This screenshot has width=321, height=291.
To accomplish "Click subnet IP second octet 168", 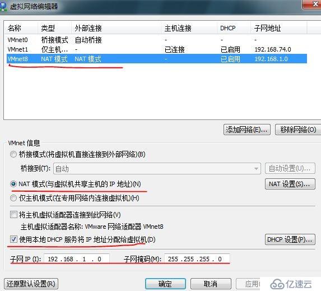I will point(68,259).
